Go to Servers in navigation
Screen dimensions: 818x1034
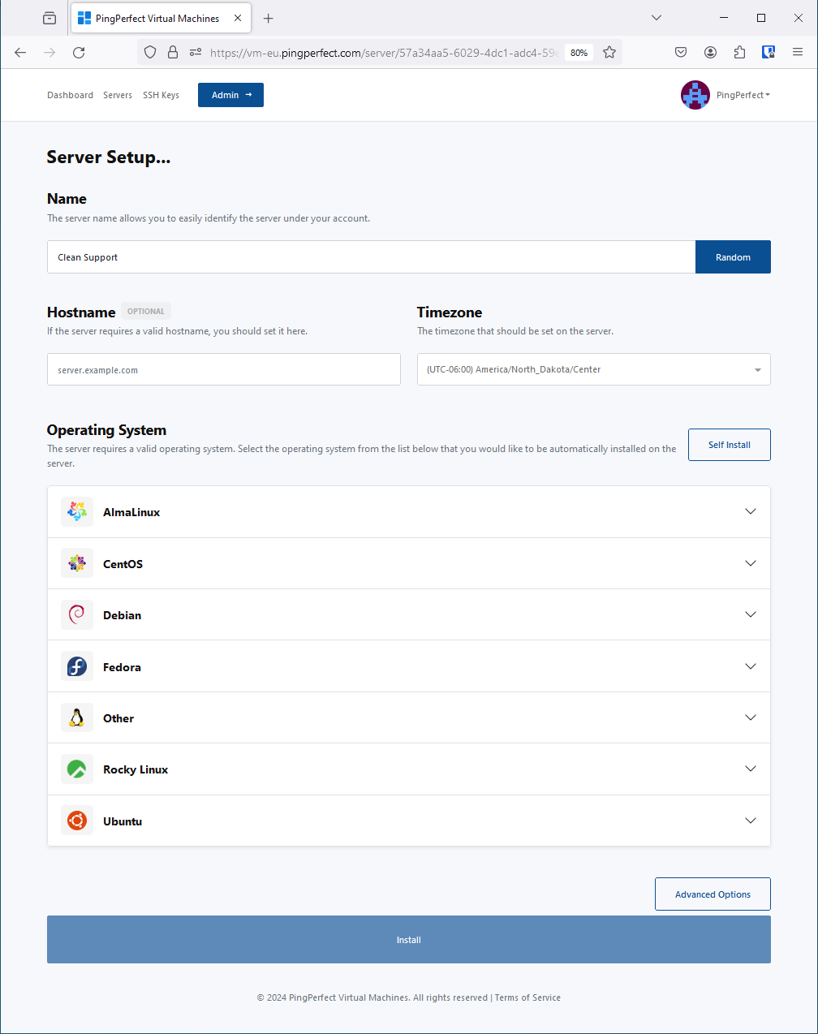click(x=118, y=95)
